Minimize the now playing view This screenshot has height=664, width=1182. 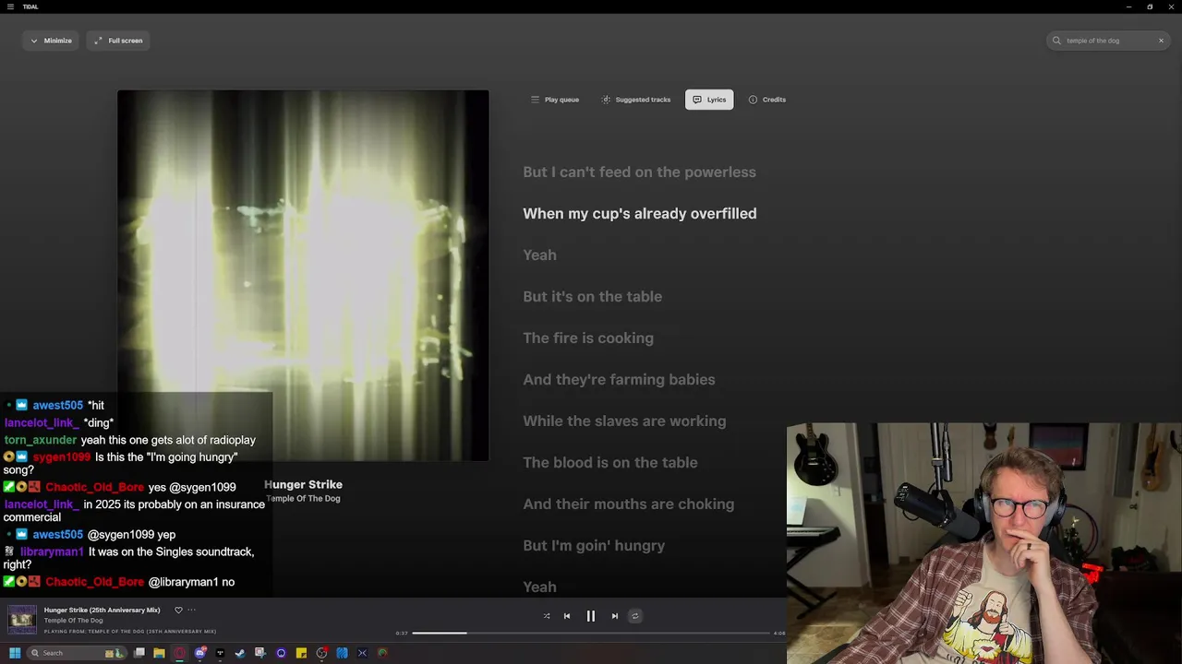point(51,41)
